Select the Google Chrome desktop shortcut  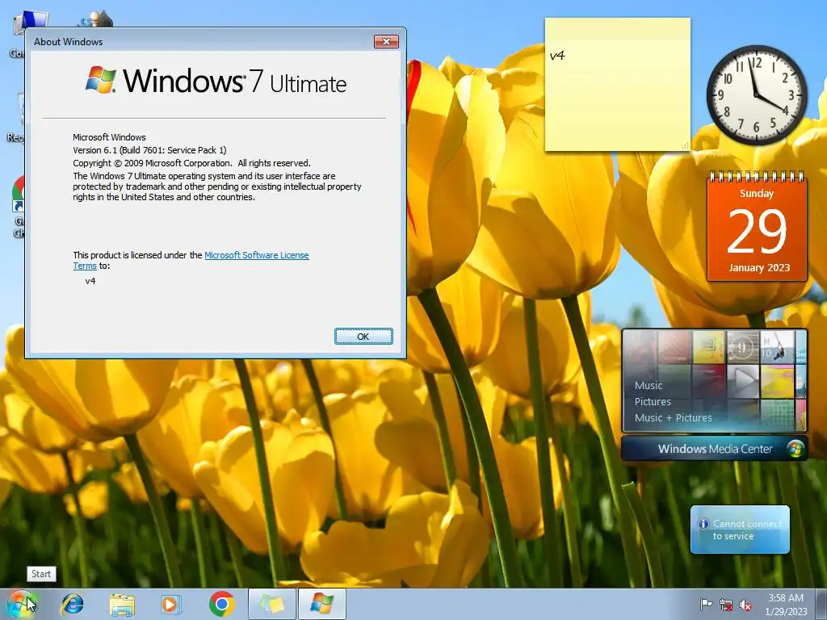click(x=19, y=207)
